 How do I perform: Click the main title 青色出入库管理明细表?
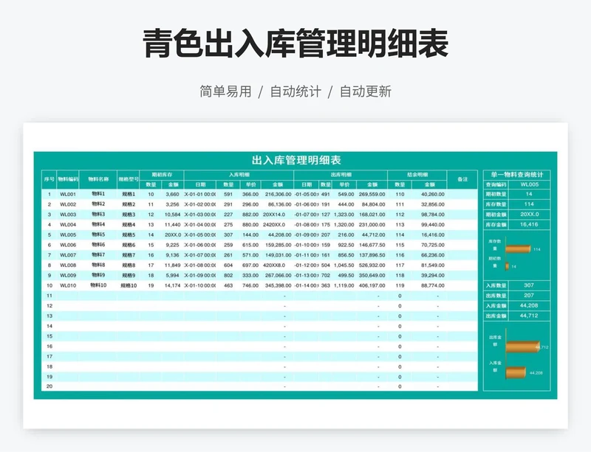(x=295, y=44)
